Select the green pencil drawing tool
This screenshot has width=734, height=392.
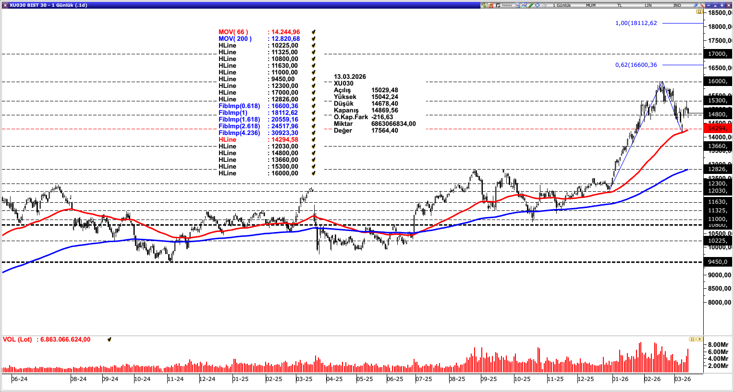[531, 5]
